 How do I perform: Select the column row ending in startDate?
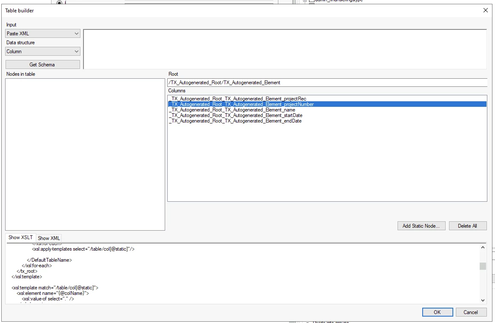pyautogui.click(x=327, y=116)
